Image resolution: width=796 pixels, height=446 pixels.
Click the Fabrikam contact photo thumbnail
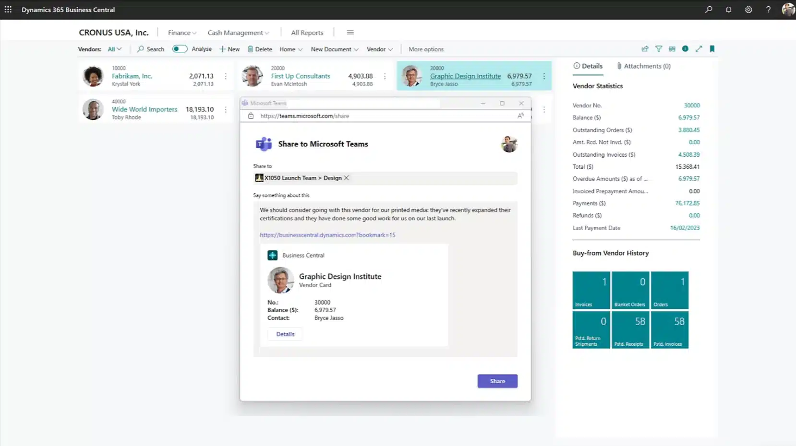coord(93,76)
